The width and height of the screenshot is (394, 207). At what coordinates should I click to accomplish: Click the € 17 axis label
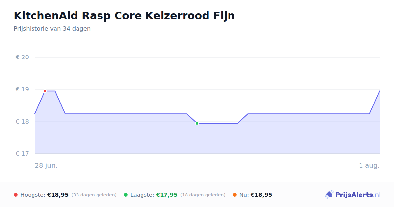pyautogui.click(x=22, y=154)
